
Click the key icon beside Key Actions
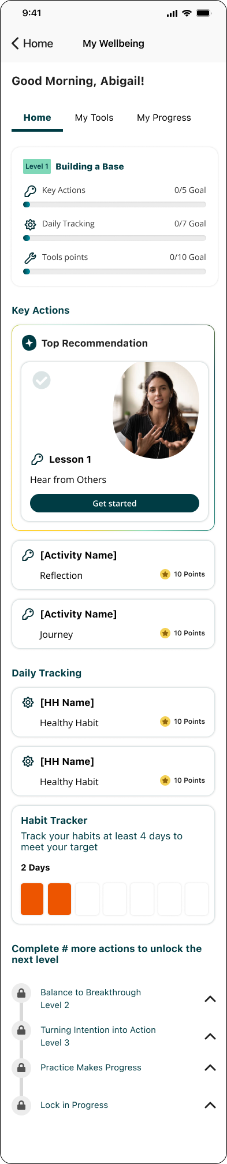tap(30, 190)
